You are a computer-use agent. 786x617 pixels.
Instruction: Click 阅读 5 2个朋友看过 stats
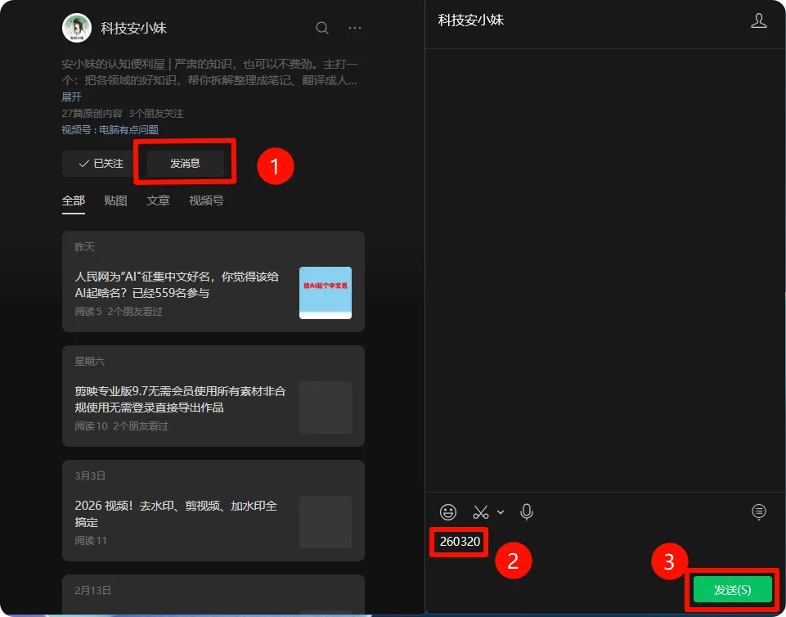[119, 312]
